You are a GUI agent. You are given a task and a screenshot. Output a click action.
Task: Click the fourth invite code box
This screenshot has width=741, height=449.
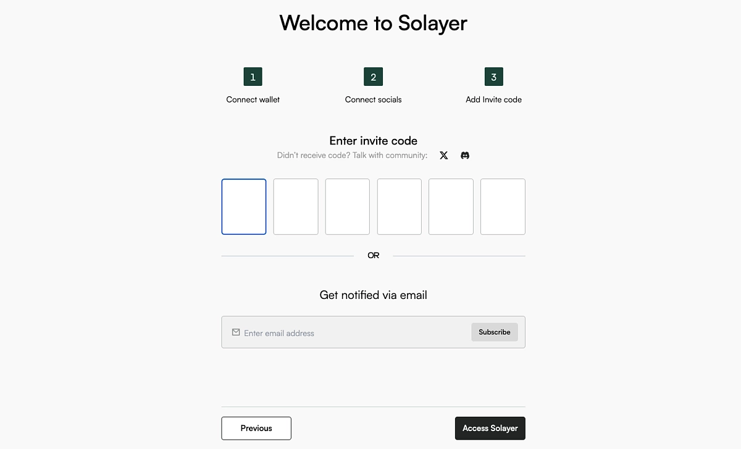click(x=399, y=206)
